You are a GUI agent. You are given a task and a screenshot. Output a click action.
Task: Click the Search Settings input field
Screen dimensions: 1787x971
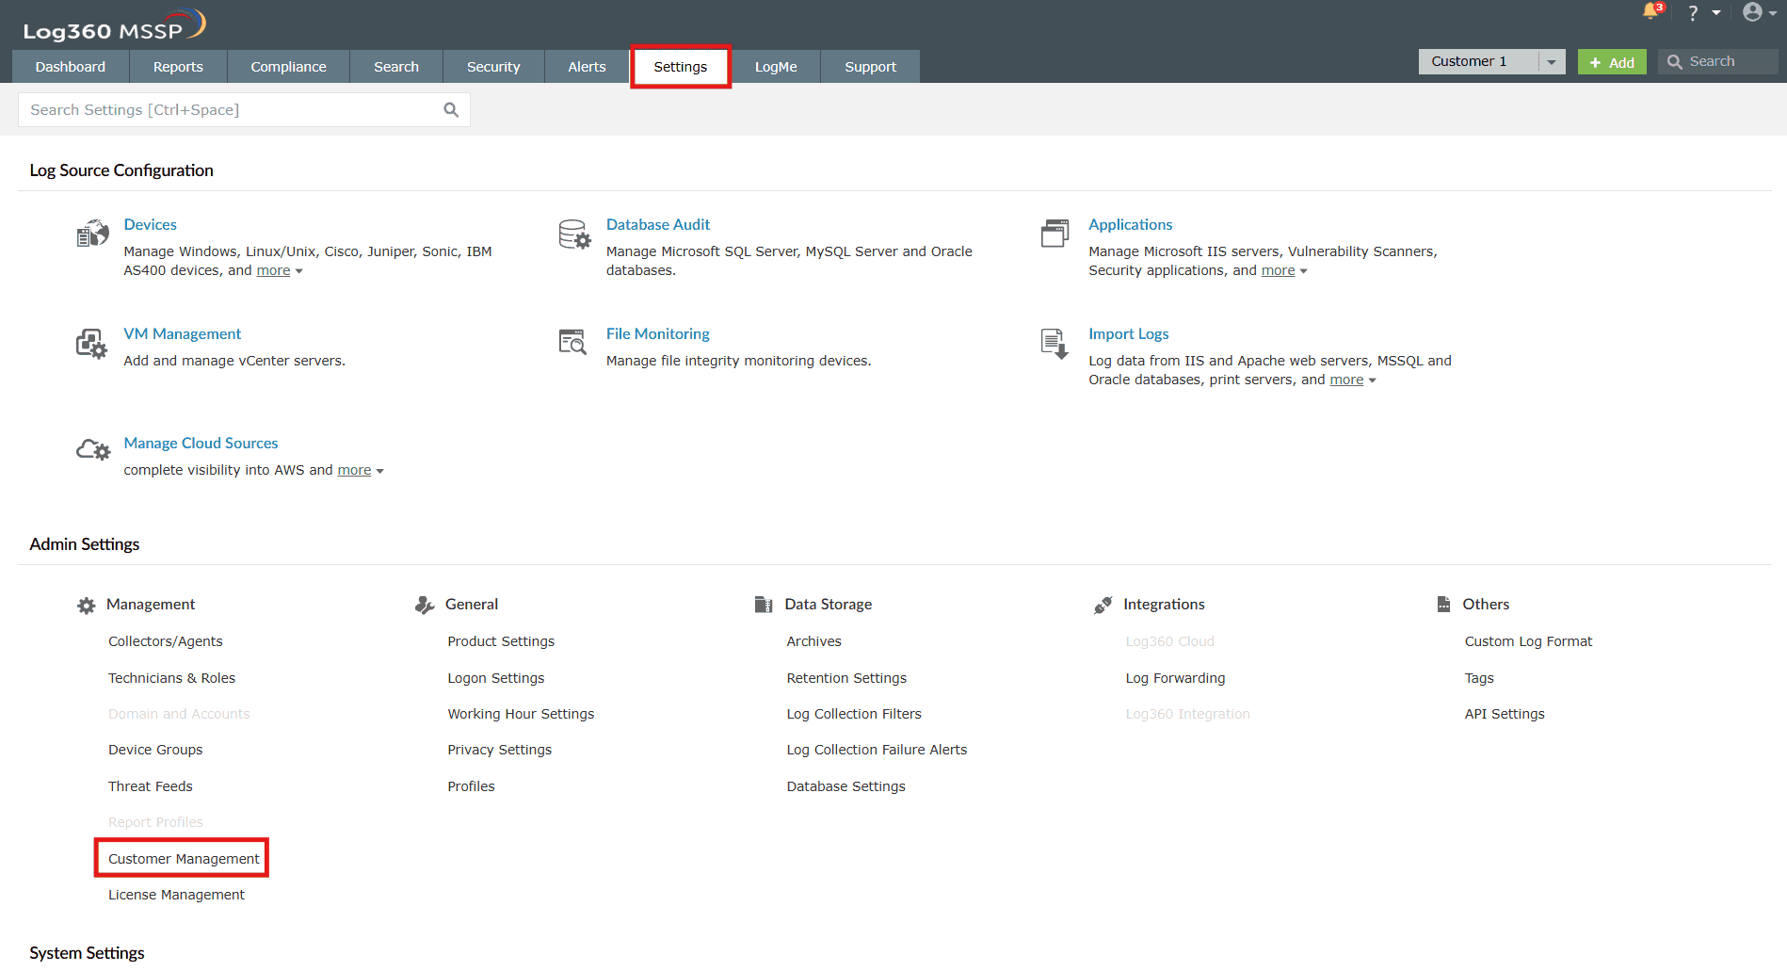[244, 110]
